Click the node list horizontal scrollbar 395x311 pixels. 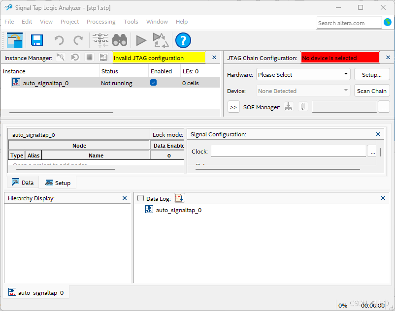[x=66, y=169]
